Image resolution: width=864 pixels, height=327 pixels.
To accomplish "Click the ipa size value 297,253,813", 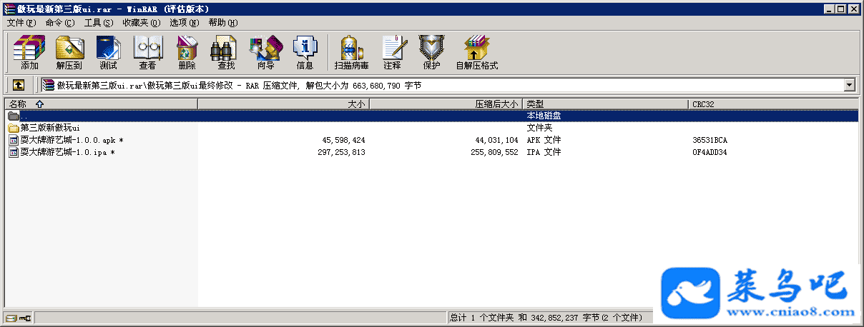I will (x=341, y=152).
